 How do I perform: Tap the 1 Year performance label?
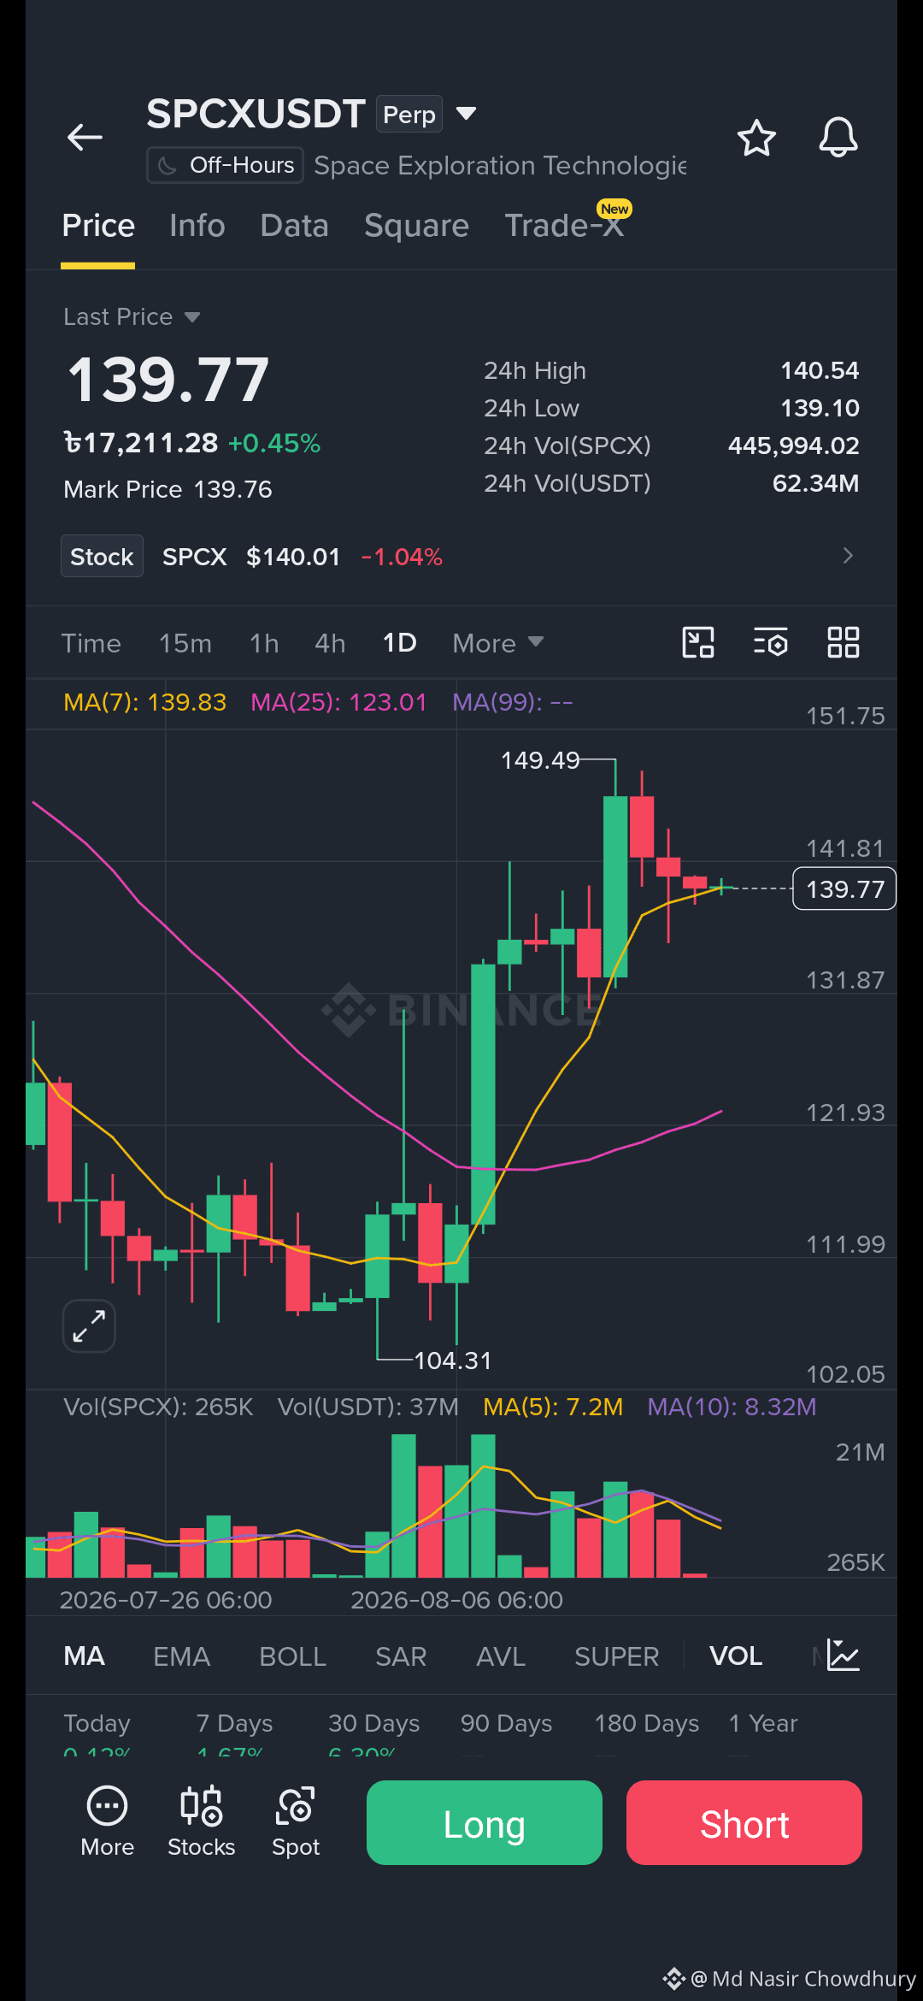(763, 1723)
